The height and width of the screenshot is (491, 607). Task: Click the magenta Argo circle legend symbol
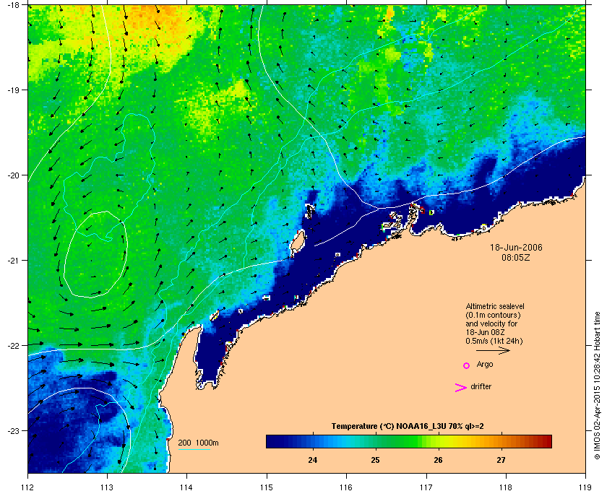pos(467,365)
